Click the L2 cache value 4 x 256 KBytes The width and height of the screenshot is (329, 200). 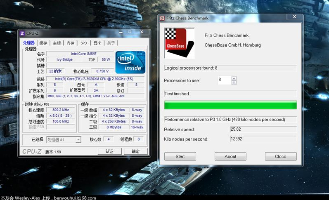click(114, 121)
